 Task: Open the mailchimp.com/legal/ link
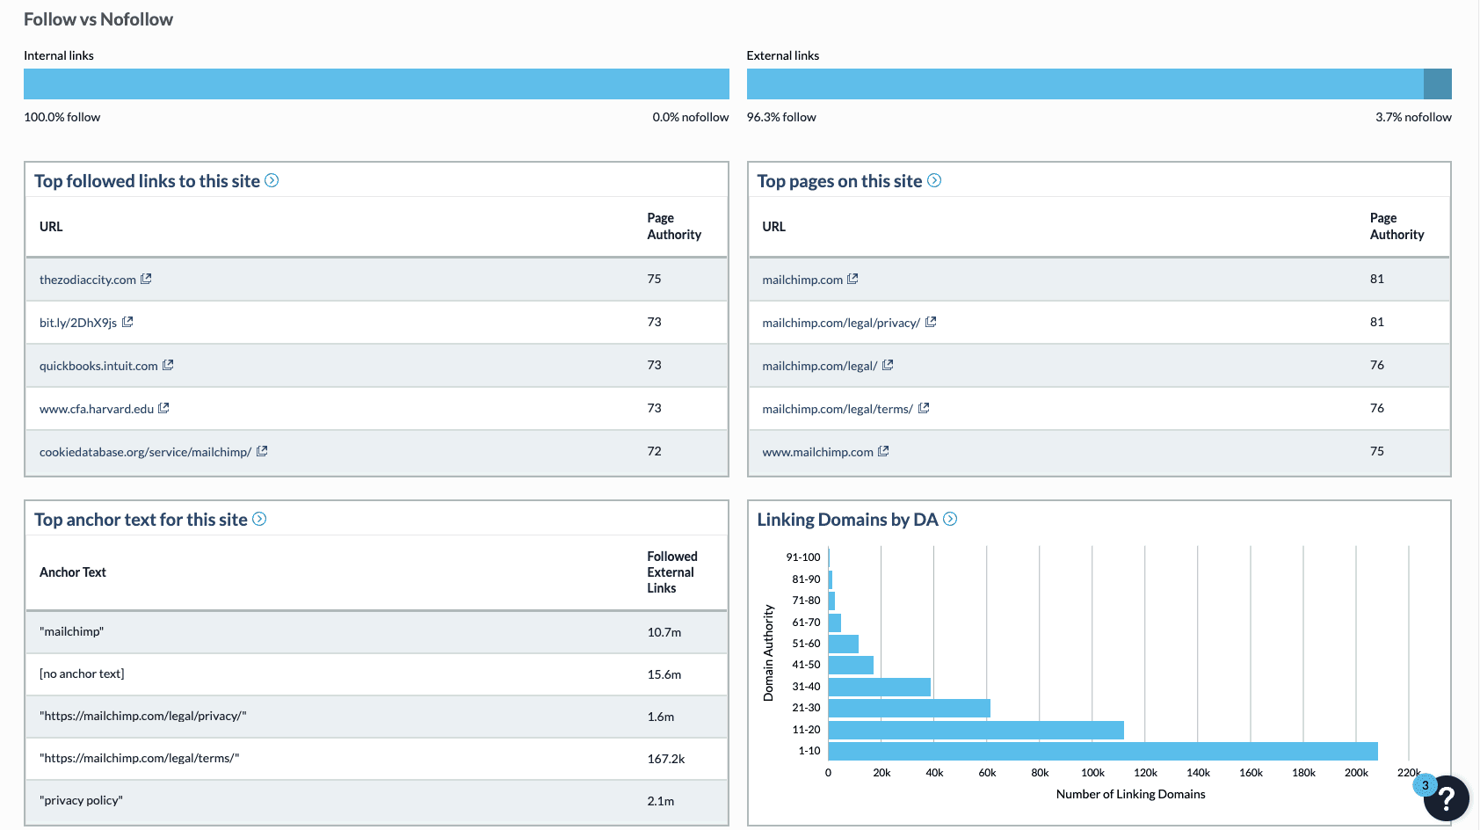click(x=819, y=366)
